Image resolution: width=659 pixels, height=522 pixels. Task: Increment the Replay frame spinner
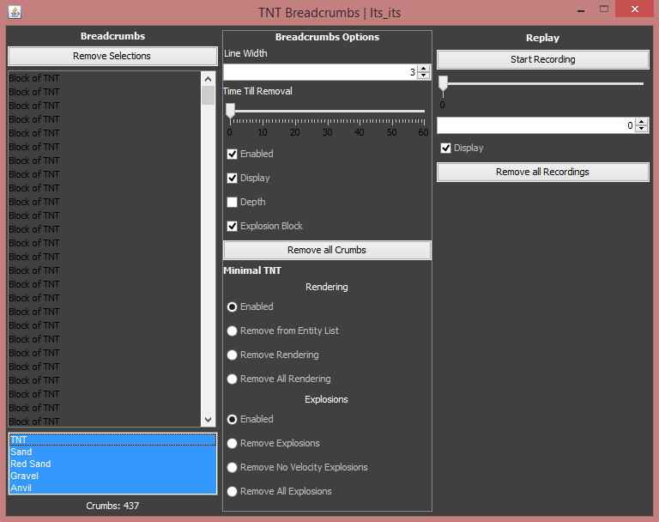(641, 122)
